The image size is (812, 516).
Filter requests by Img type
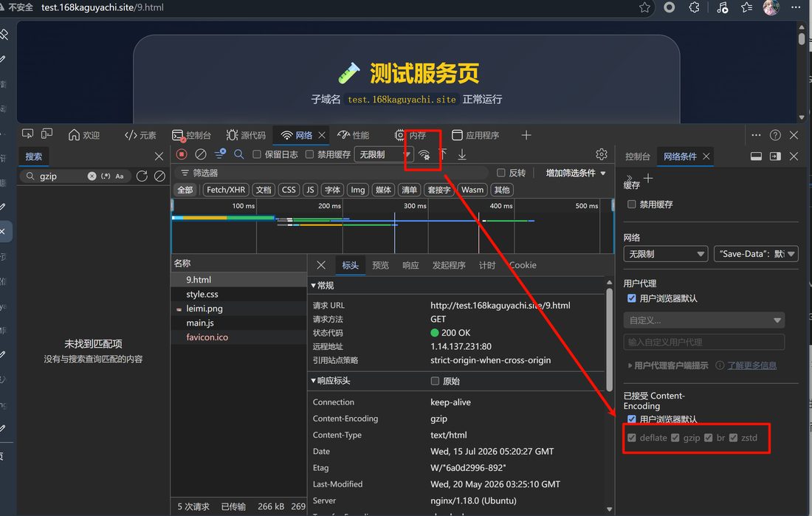coord(358,190)
